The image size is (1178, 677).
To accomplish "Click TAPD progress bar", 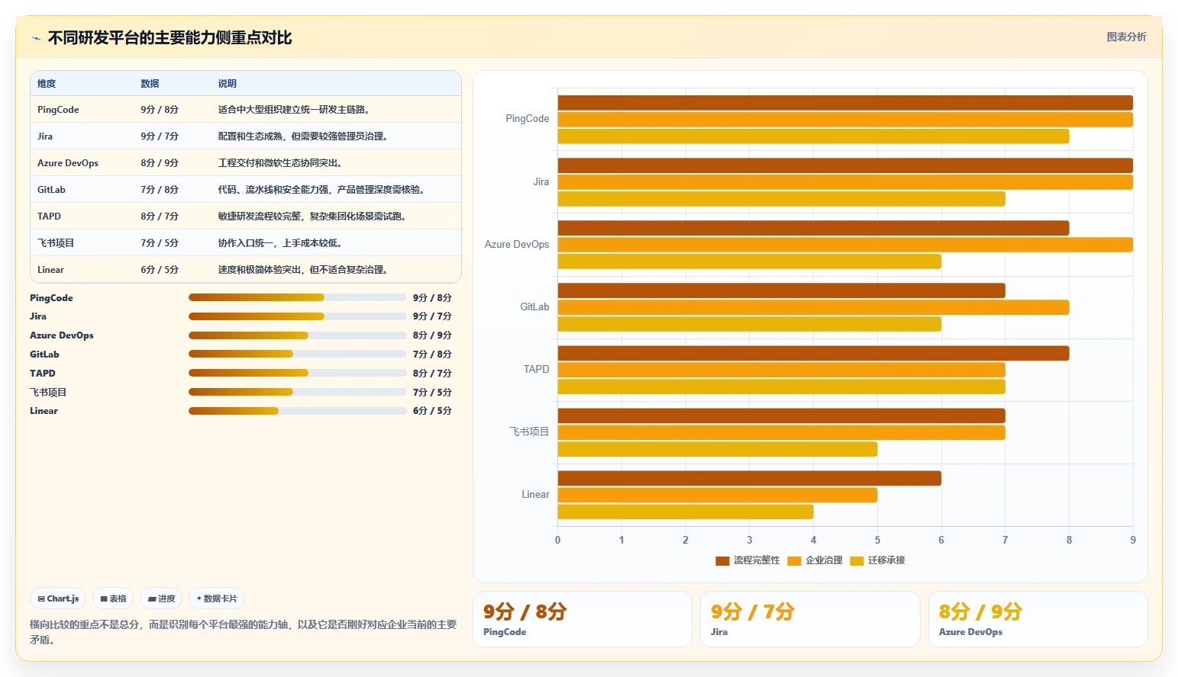I will click(298, 373).
